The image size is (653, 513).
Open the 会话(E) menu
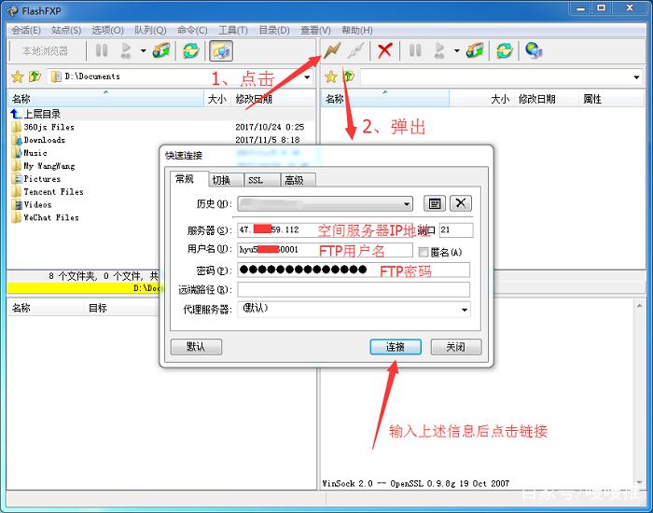point(26,30)
